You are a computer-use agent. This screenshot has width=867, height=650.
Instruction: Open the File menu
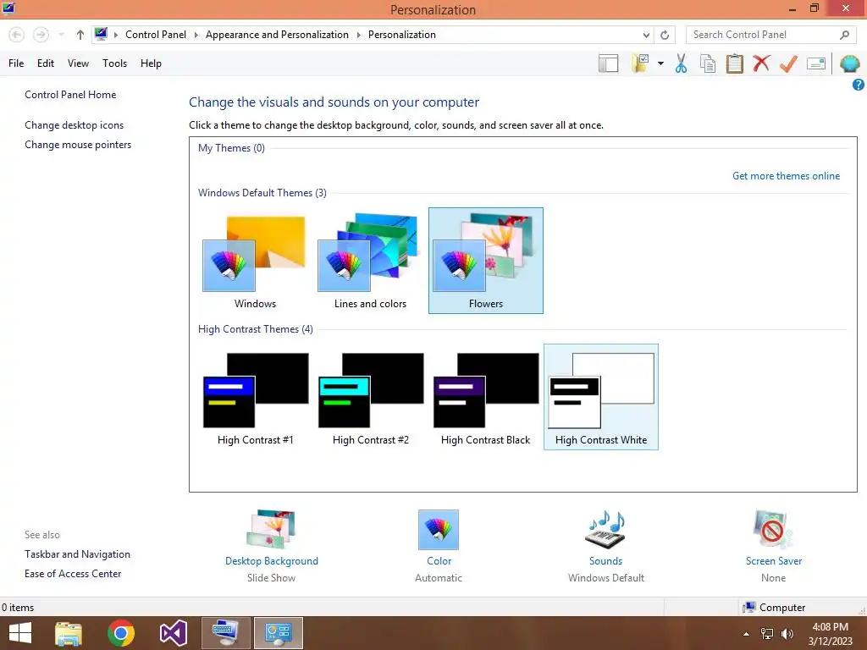click(x=16, y=63)
